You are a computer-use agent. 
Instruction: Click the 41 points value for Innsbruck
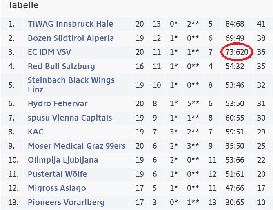[261, 24]
